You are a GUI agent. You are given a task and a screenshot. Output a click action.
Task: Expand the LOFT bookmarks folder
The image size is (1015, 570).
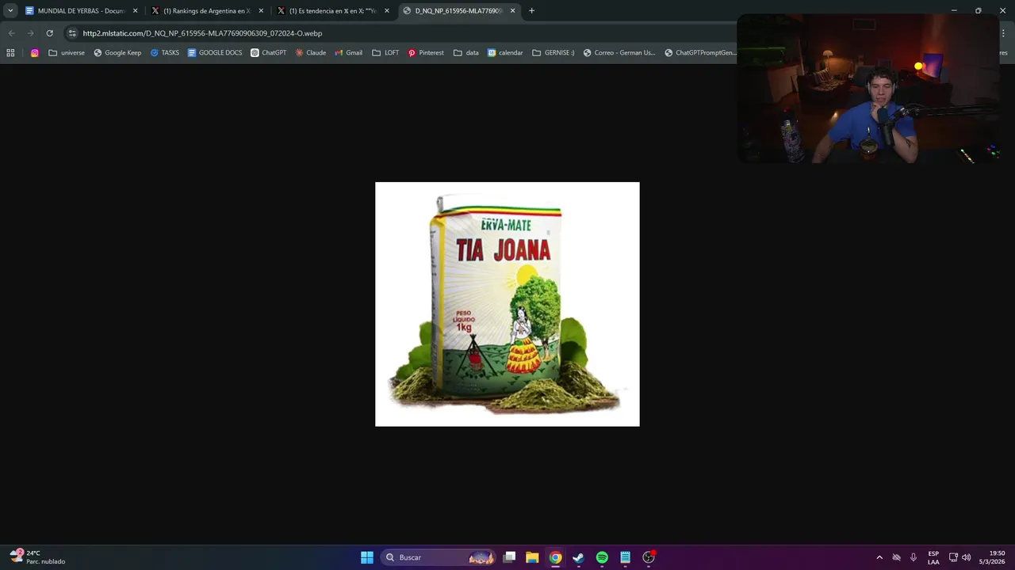[x=385, y=53]
